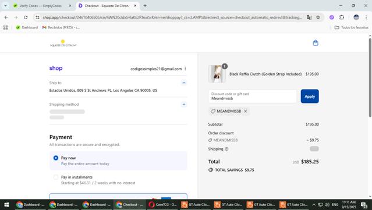Open the Chrome profile avatar

point(356,17)
